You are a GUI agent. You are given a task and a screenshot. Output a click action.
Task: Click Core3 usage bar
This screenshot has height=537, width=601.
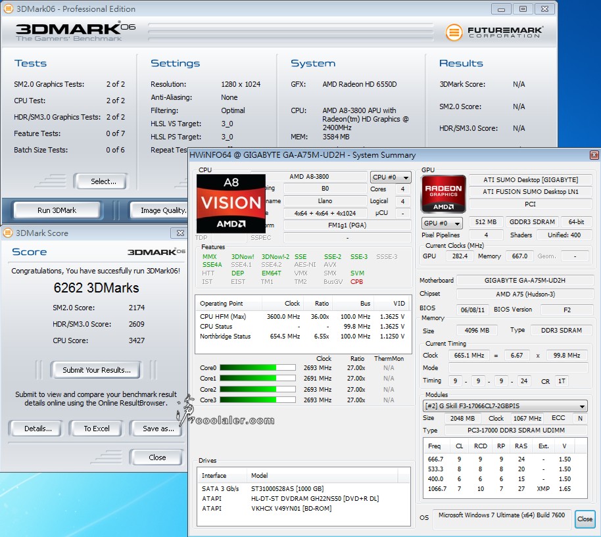pyautogui.click(x=258, y=400)
